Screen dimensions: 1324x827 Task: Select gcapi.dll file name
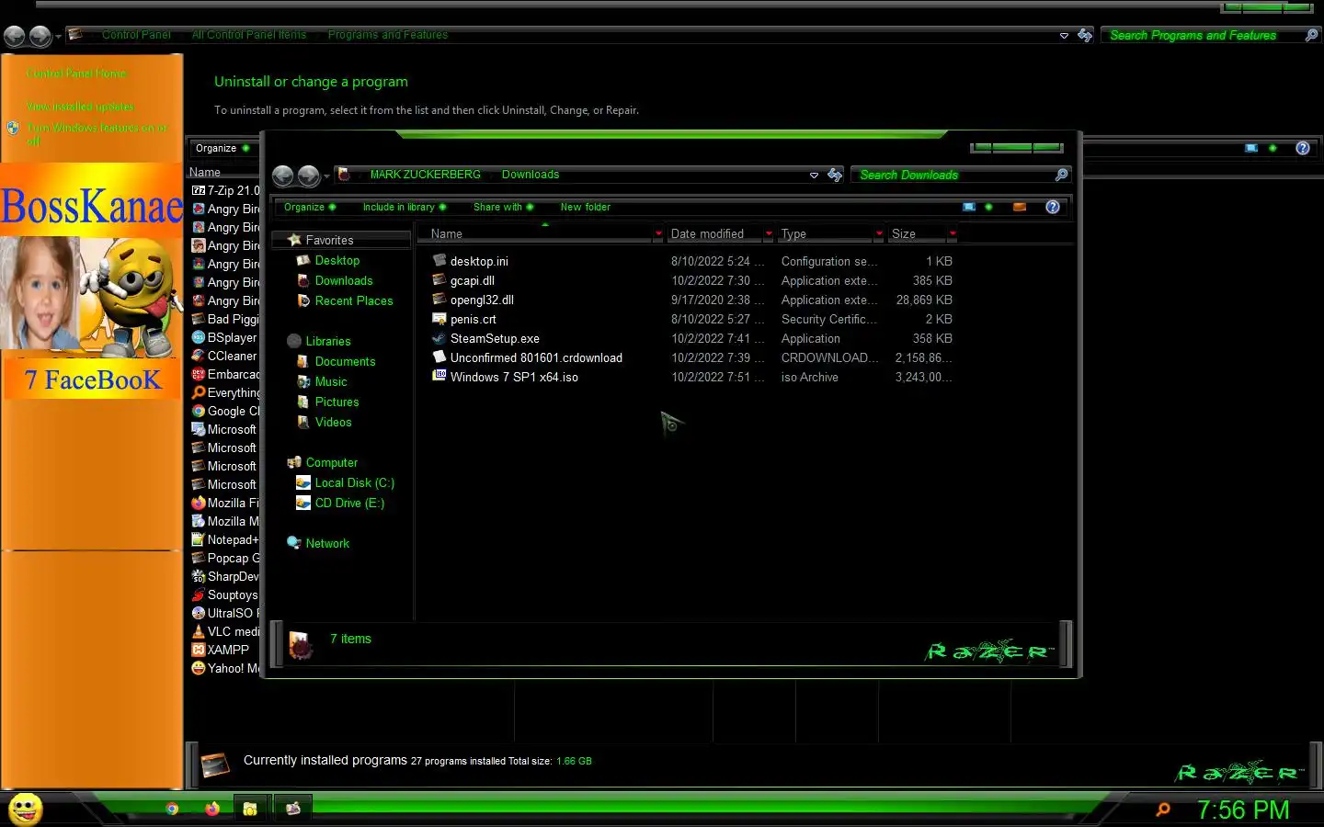(473, 280)
